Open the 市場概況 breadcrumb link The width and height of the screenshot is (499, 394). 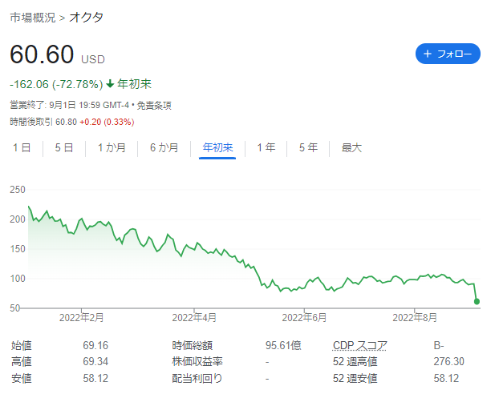pos(32,18)
